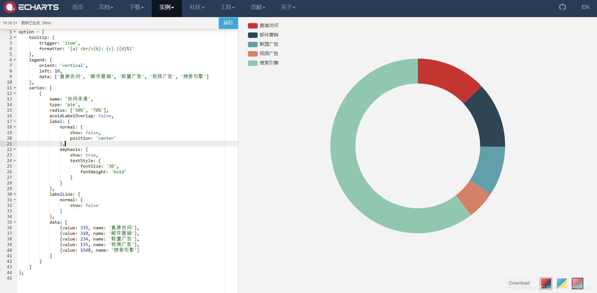The height and width of the screenshot is (293, 597).
Task: Select the blue-yellow light theme thumbnail
Action: click(561, 283)
